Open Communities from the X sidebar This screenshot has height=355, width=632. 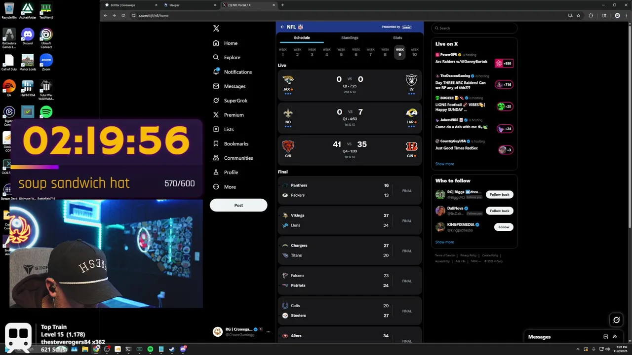click(233, 158)
